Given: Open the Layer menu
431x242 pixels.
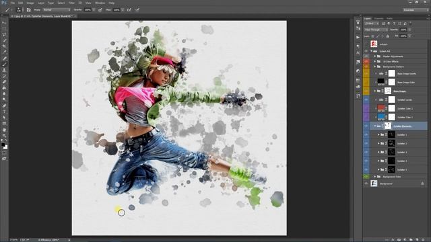Looking at the screenshot, I should point(41,3).
